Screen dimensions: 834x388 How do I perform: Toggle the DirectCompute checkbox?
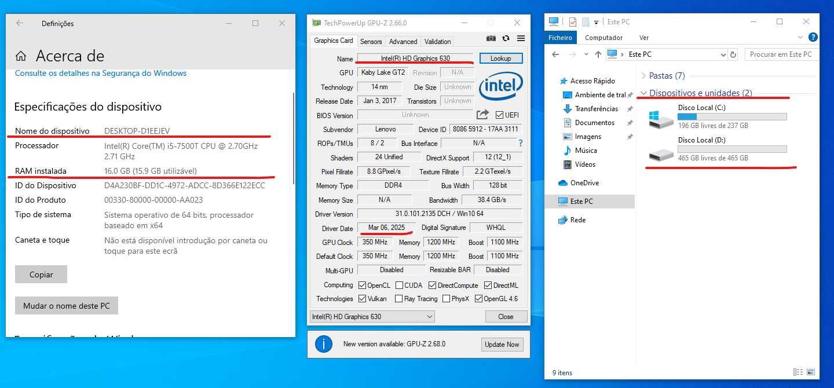(432, 285)
